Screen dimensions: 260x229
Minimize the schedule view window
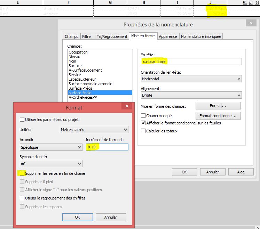pyautogui.click(x=245, y=3)
